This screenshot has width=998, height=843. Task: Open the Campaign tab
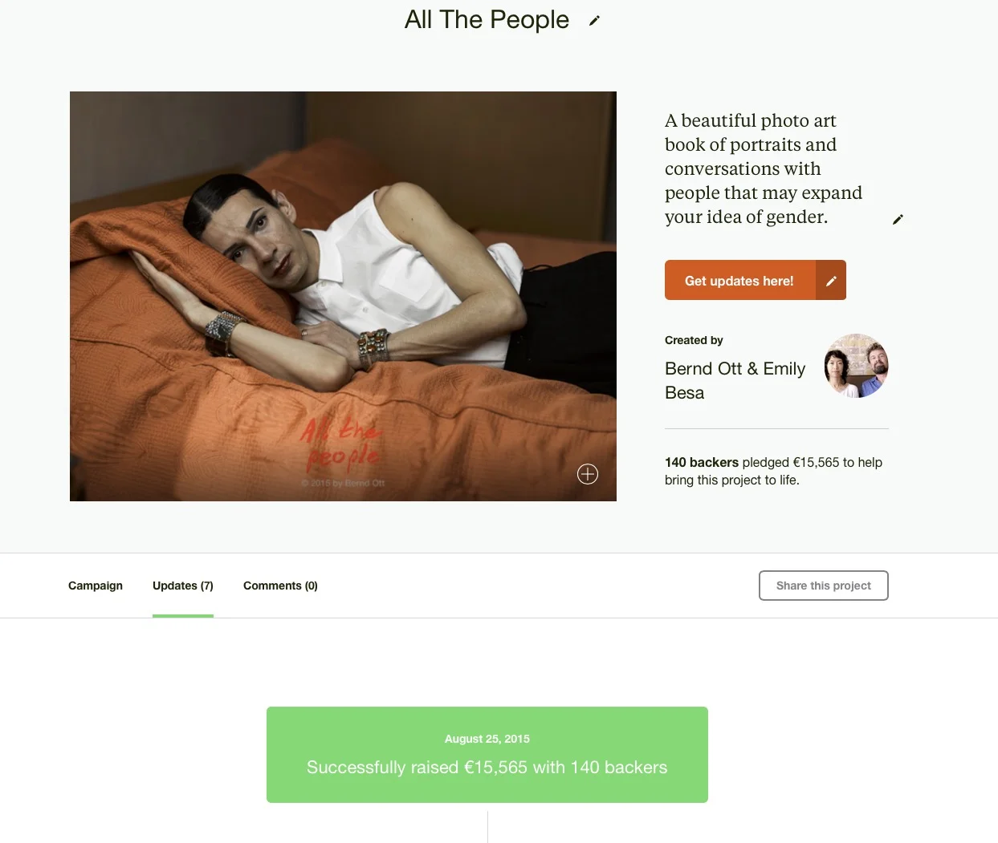click(96, 586)
